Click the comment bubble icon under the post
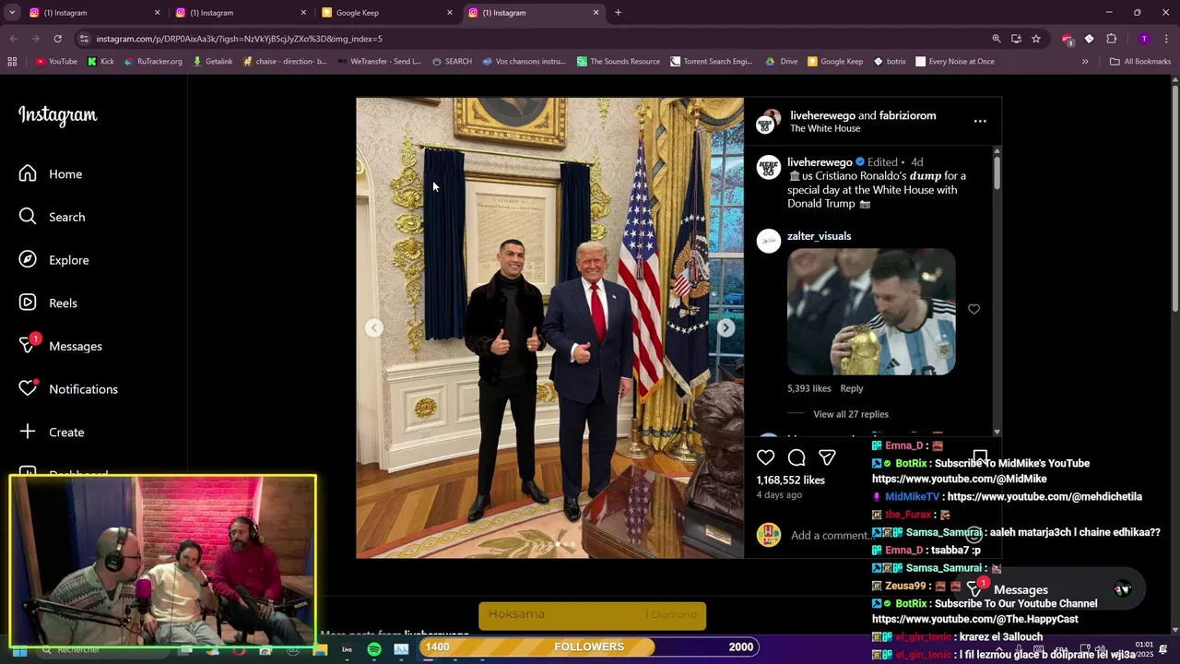Image resolution: width=1180 pixels, height=664 pixels. click(796, 457)
